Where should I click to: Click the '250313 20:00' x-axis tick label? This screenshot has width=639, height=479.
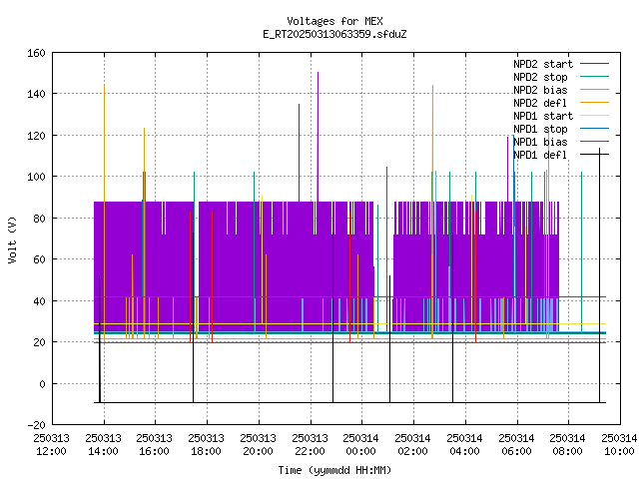[258, 445]
